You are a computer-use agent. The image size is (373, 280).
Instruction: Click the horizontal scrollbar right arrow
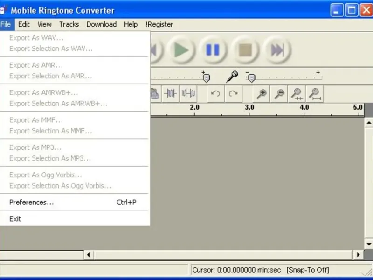358,255
